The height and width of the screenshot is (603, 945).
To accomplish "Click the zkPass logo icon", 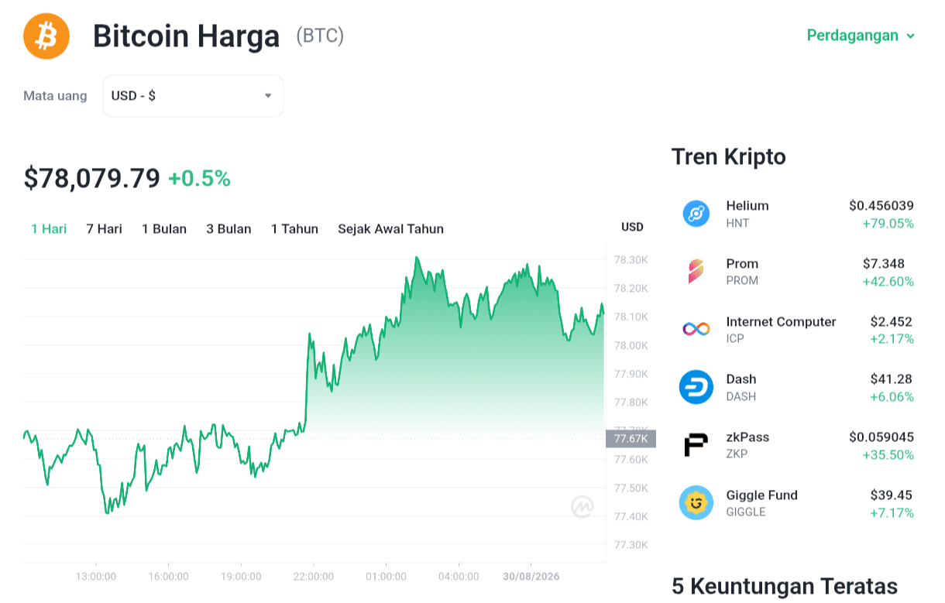I will 696,445.
